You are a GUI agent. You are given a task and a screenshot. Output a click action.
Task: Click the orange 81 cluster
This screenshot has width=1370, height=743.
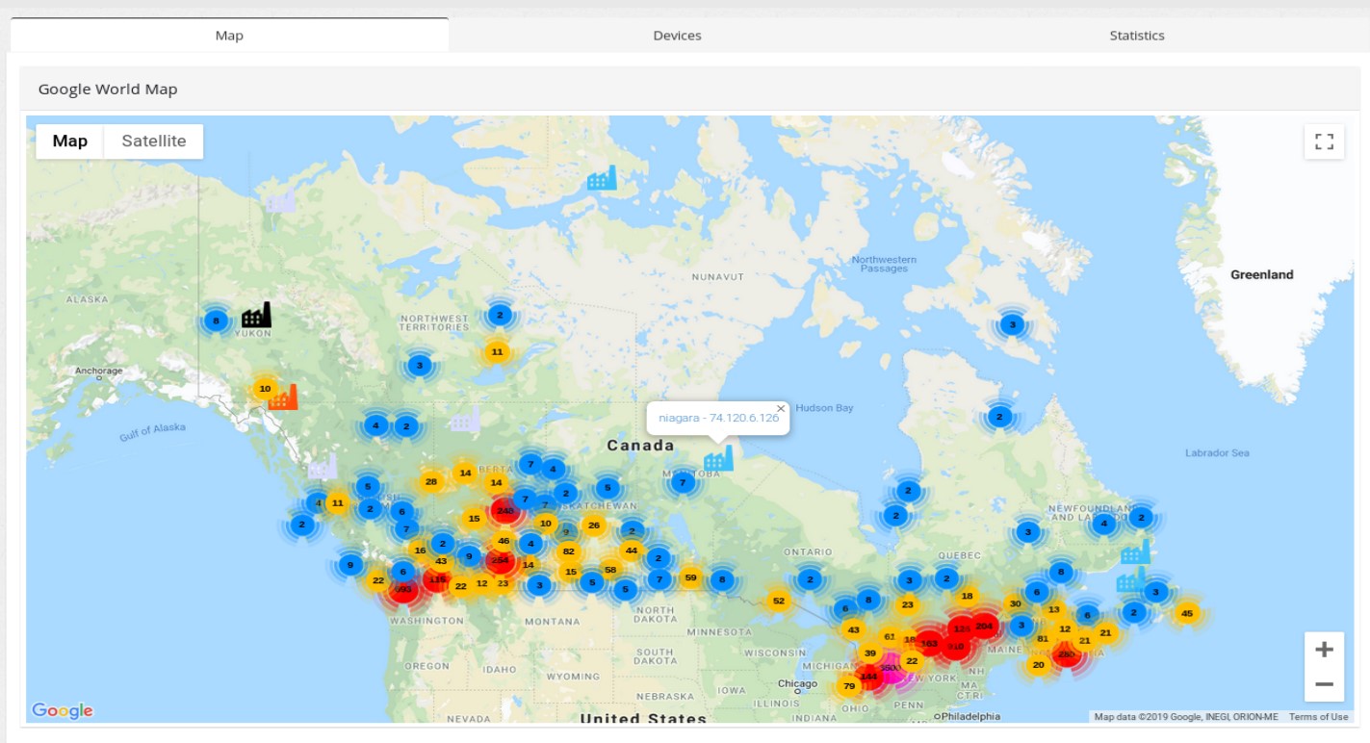pos(1043,638)
